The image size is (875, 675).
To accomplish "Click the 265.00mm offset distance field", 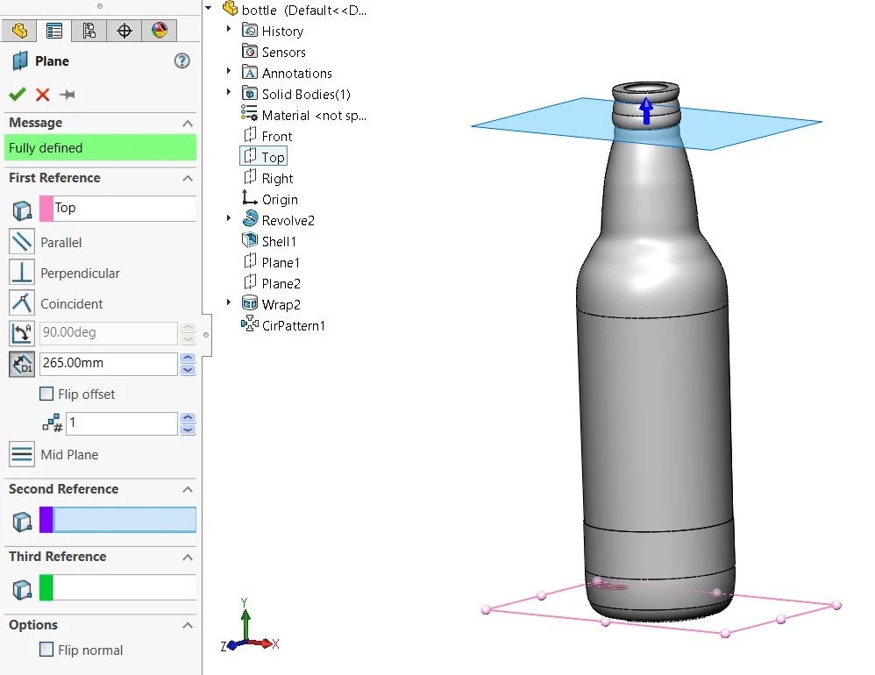I will (x=108, y=363).
